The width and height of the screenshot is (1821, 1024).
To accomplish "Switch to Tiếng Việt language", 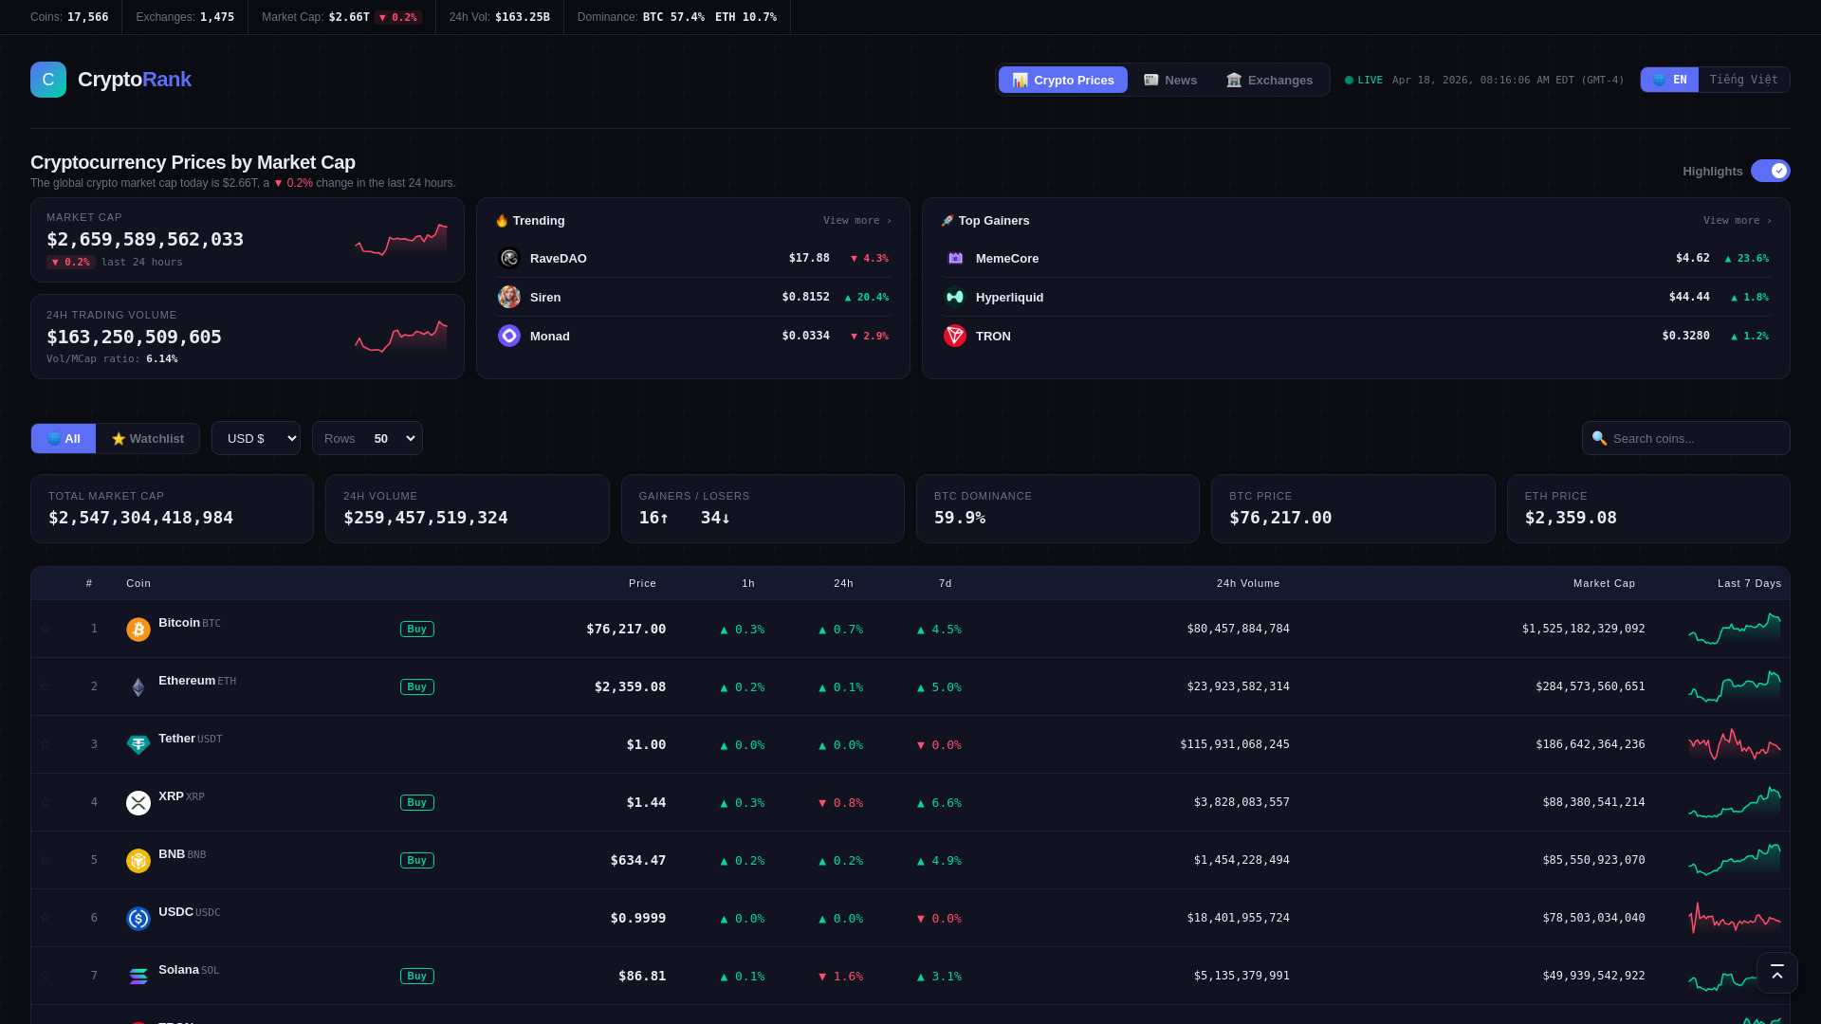I will [x=1743, y=80].
